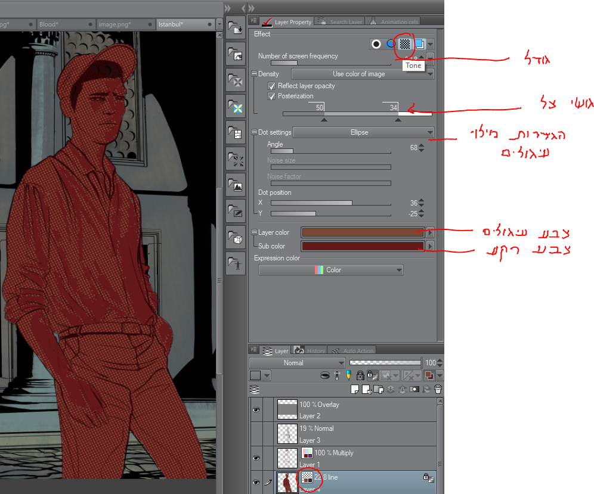
Task: Click Set as Draft Layer pencil icon
Action: (348, 375)
